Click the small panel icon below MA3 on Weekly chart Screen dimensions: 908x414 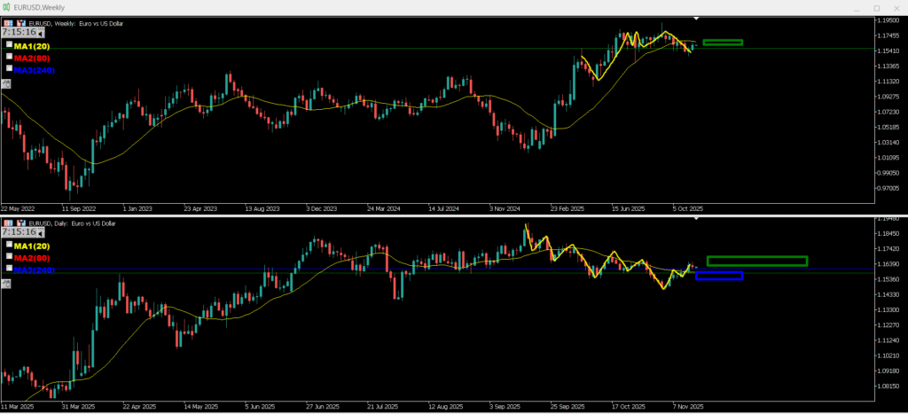click(5, 82)
